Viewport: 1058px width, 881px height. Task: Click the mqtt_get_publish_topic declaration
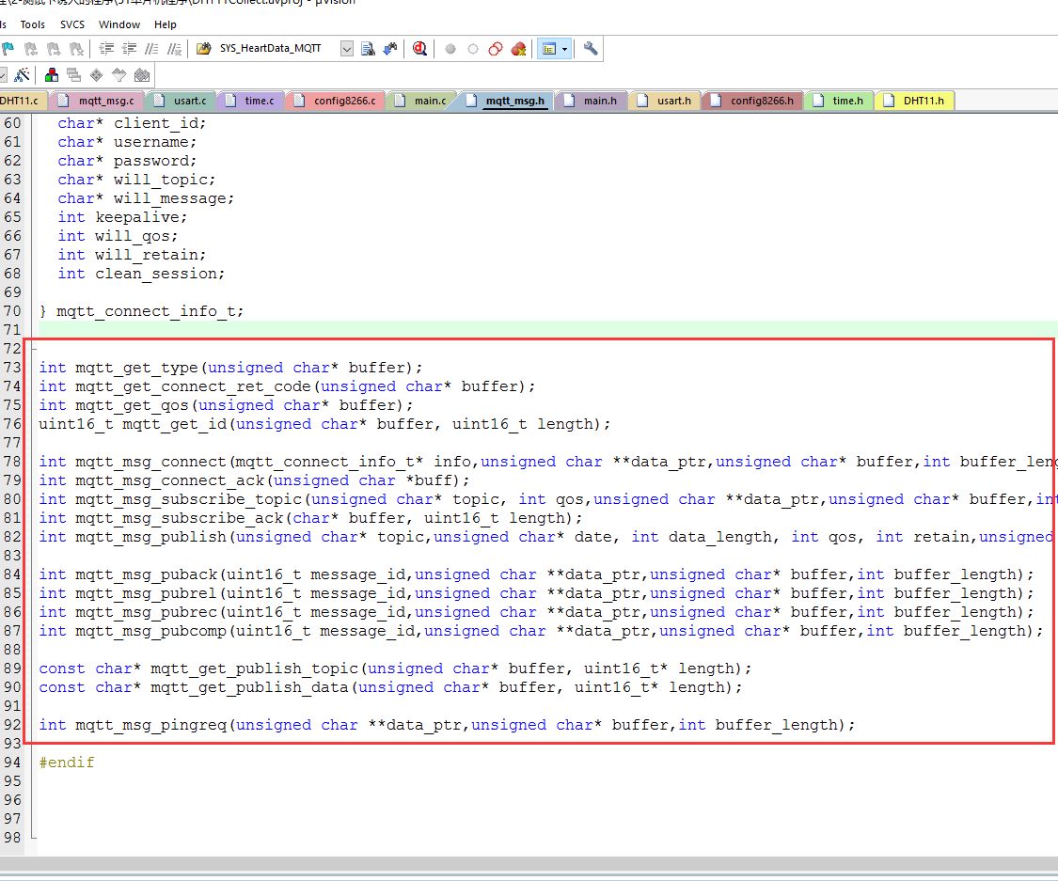395,669
